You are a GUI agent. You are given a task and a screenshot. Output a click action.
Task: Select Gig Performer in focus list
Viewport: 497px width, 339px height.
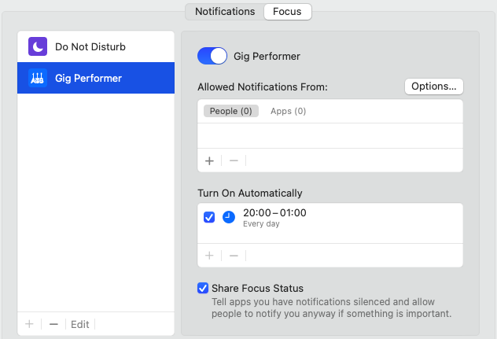96,78
